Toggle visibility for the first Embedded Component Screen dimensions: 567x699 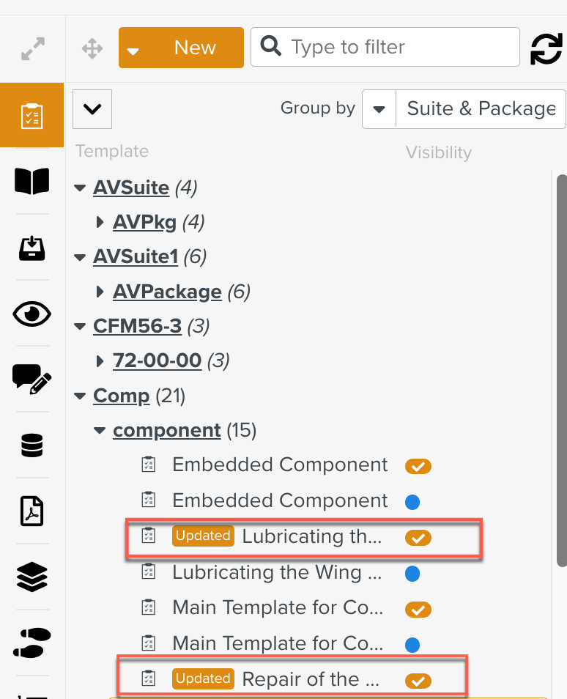[418, 466]
